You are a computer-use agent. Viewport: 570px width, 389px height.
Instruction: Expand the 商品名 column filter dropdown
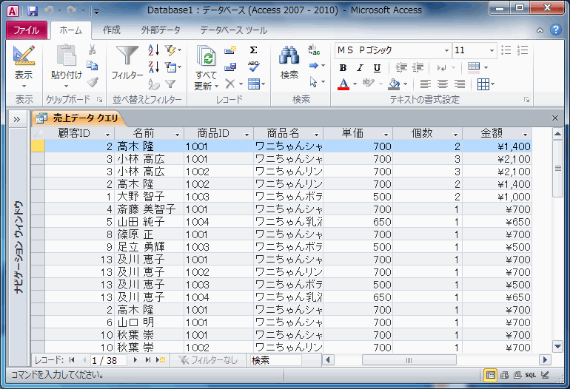(x=317, y=135)
